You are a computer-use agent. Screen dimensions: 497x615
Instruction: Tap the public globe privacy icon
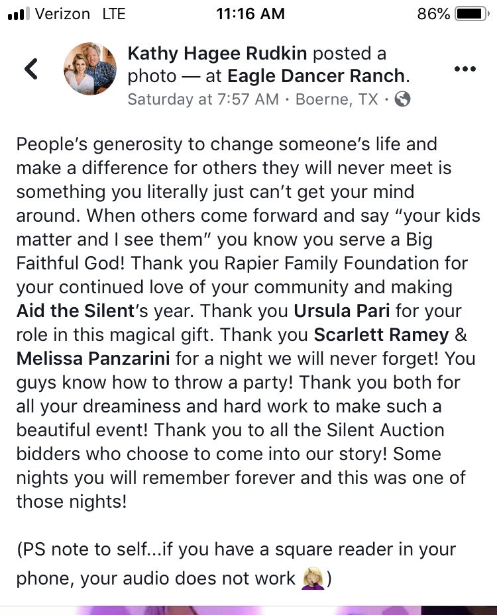(402, 99)
